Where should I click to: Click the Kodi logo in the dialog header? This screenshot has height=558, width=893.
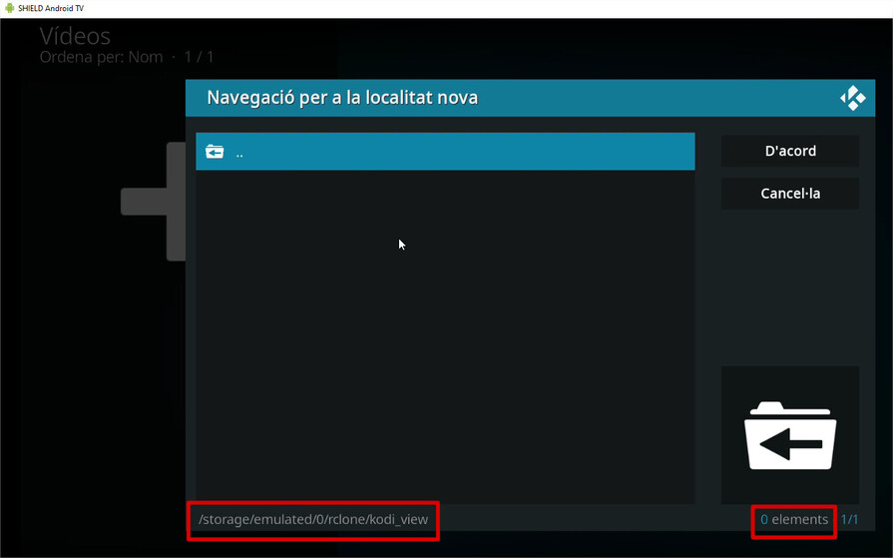[852, 98]
